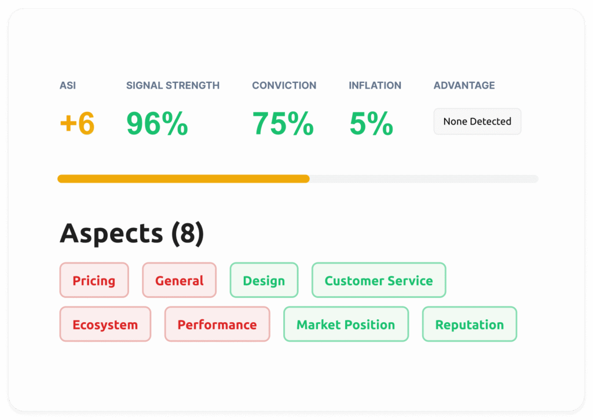Click the 5% inflation value
Viewport: 593px width, 420px height.
tap(371, 123)
